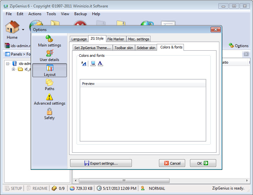
Task: Pick the font color underlined A icon
Action: (x=100, y=64)
